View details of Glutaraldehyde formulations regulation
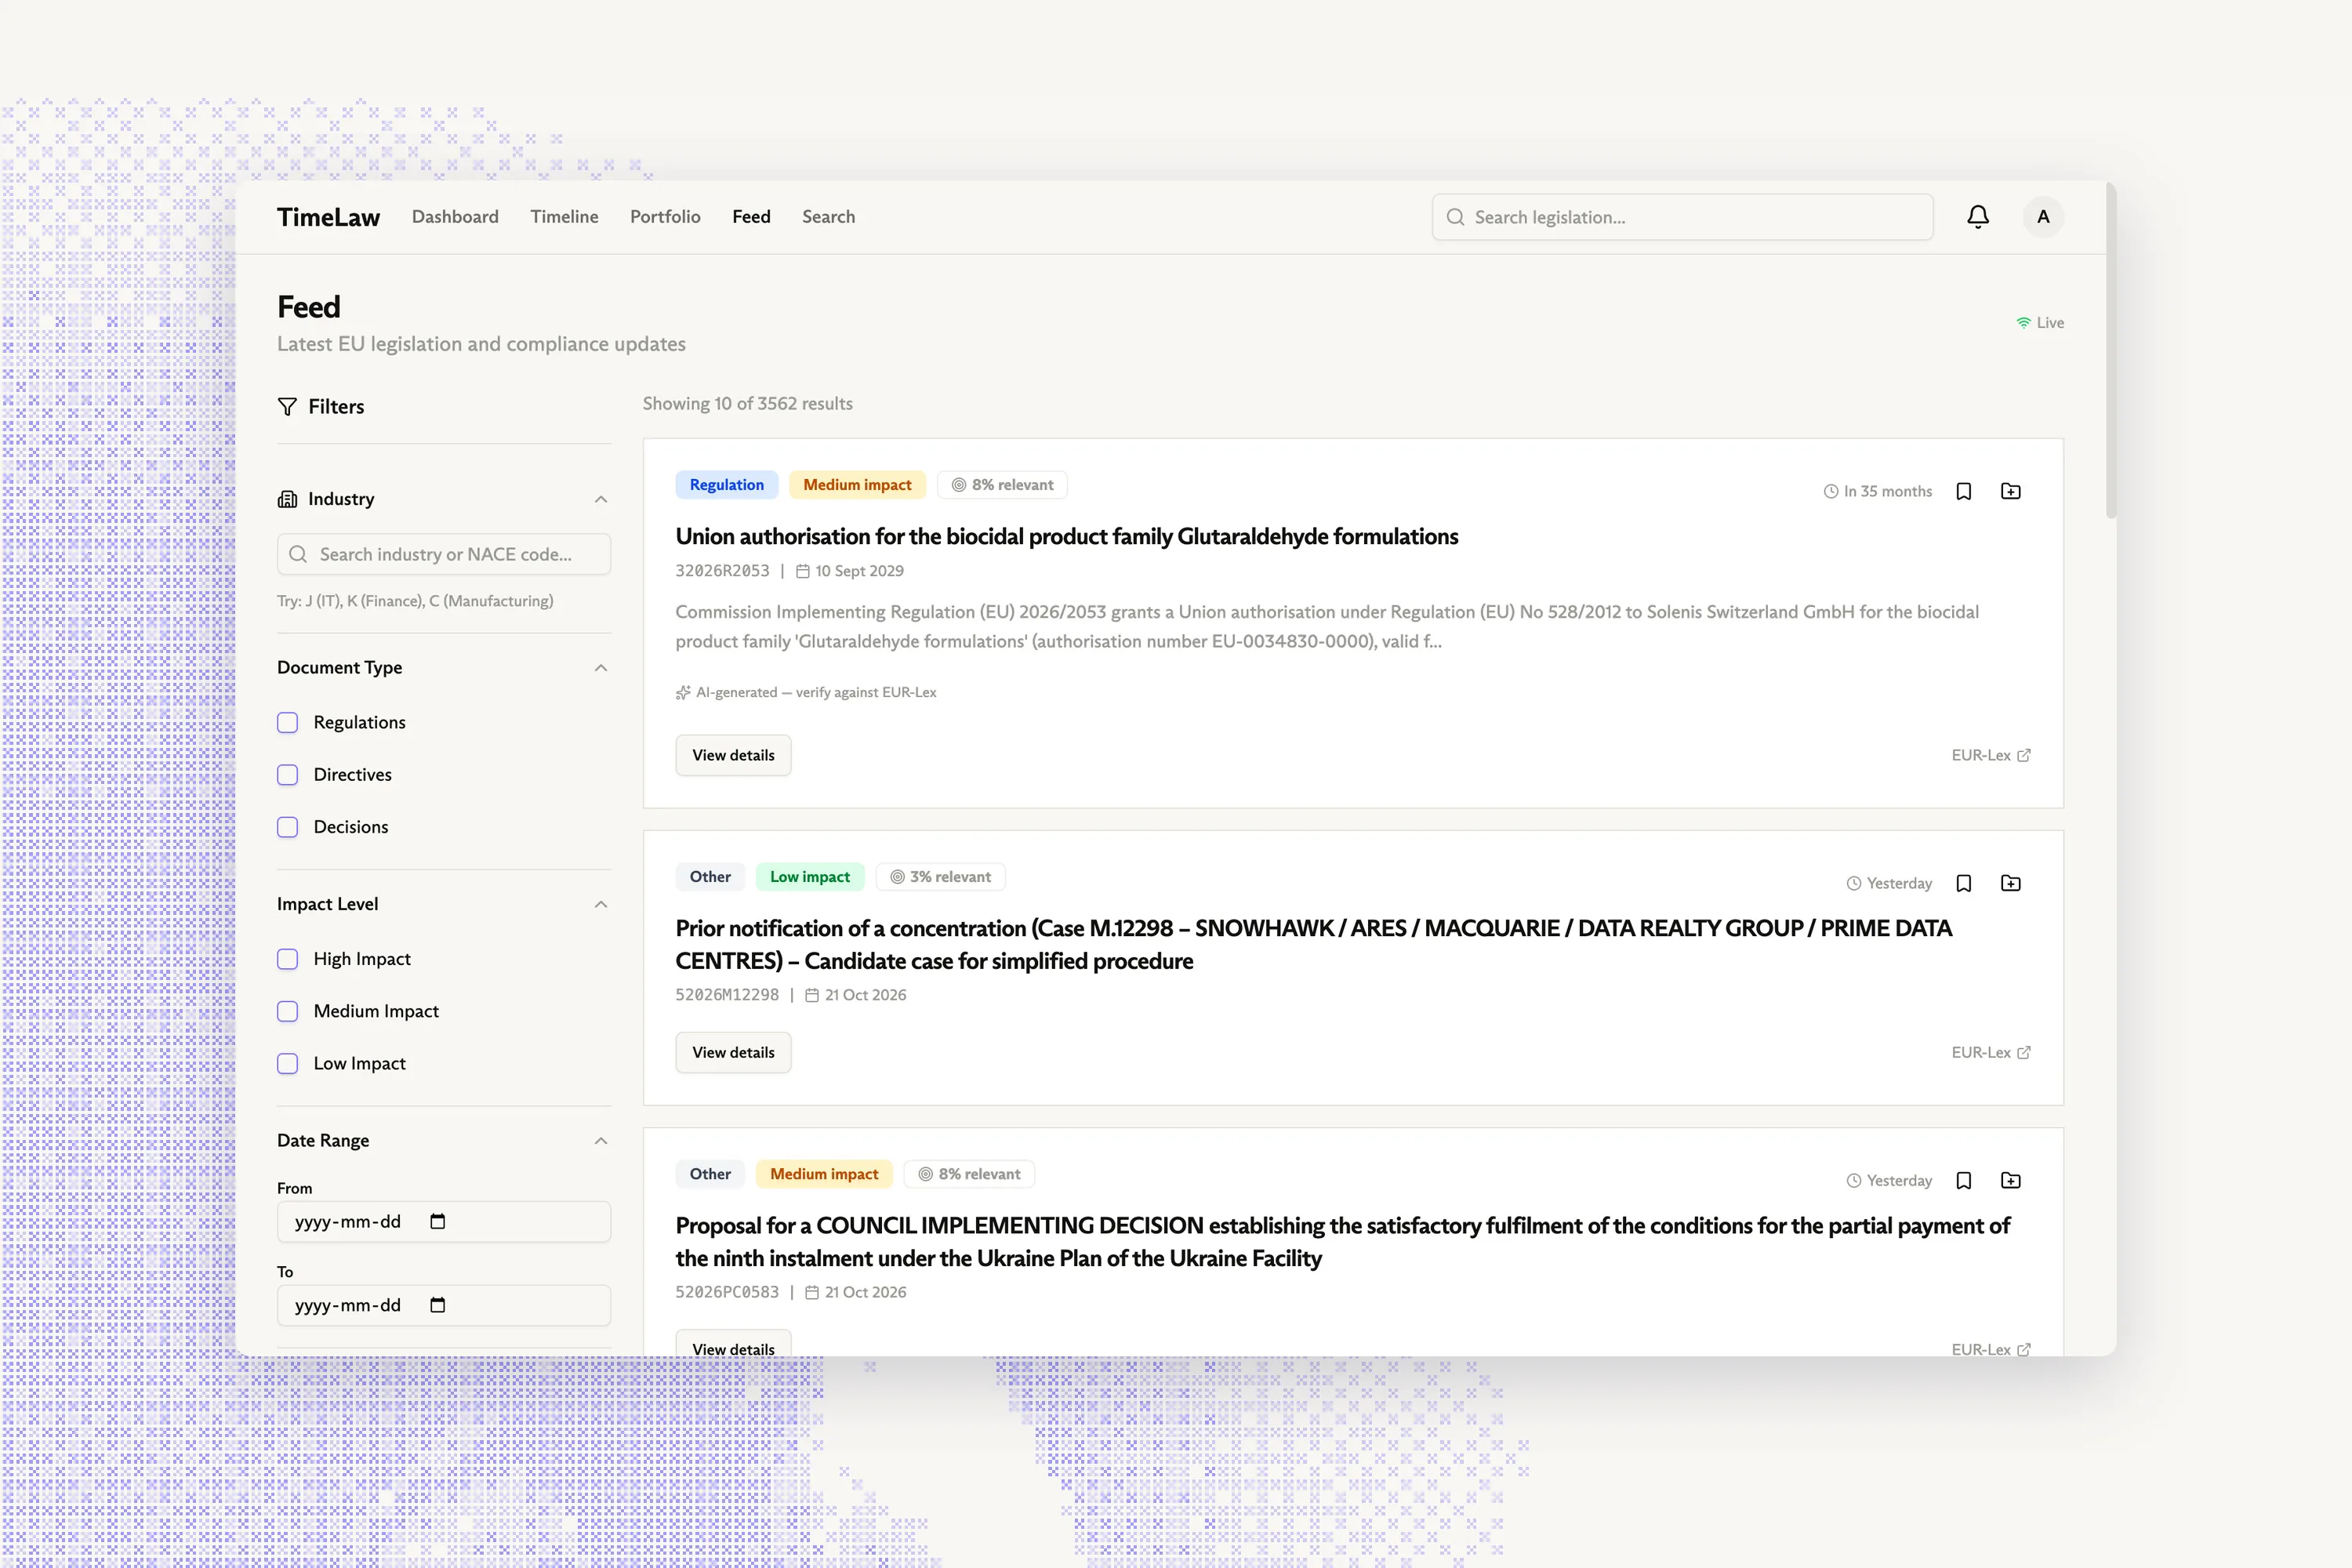Image resolution: width=2352 pixels, height=1568 pixels. click(733, 755)
